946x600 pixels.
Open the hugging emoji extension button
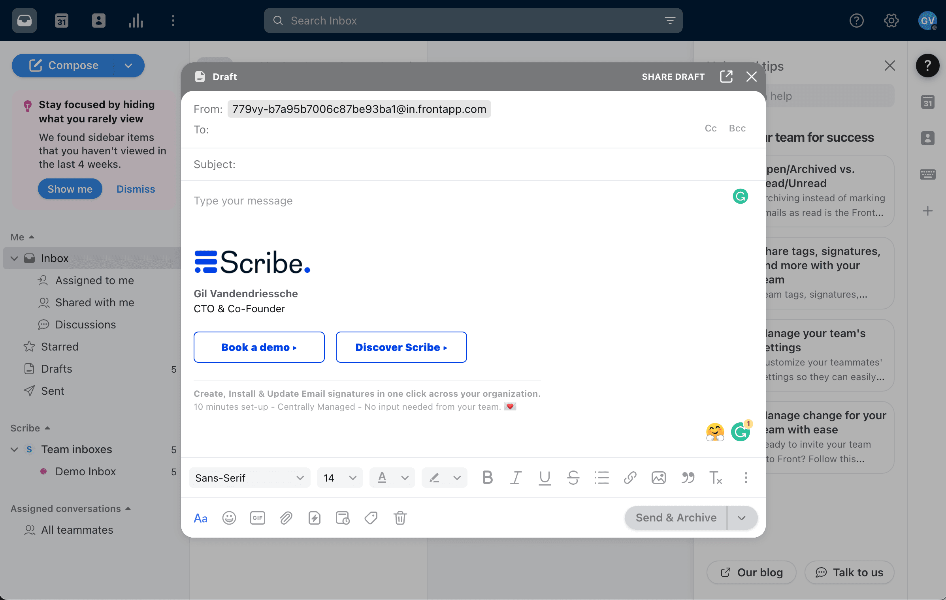(x=715, y=432)
